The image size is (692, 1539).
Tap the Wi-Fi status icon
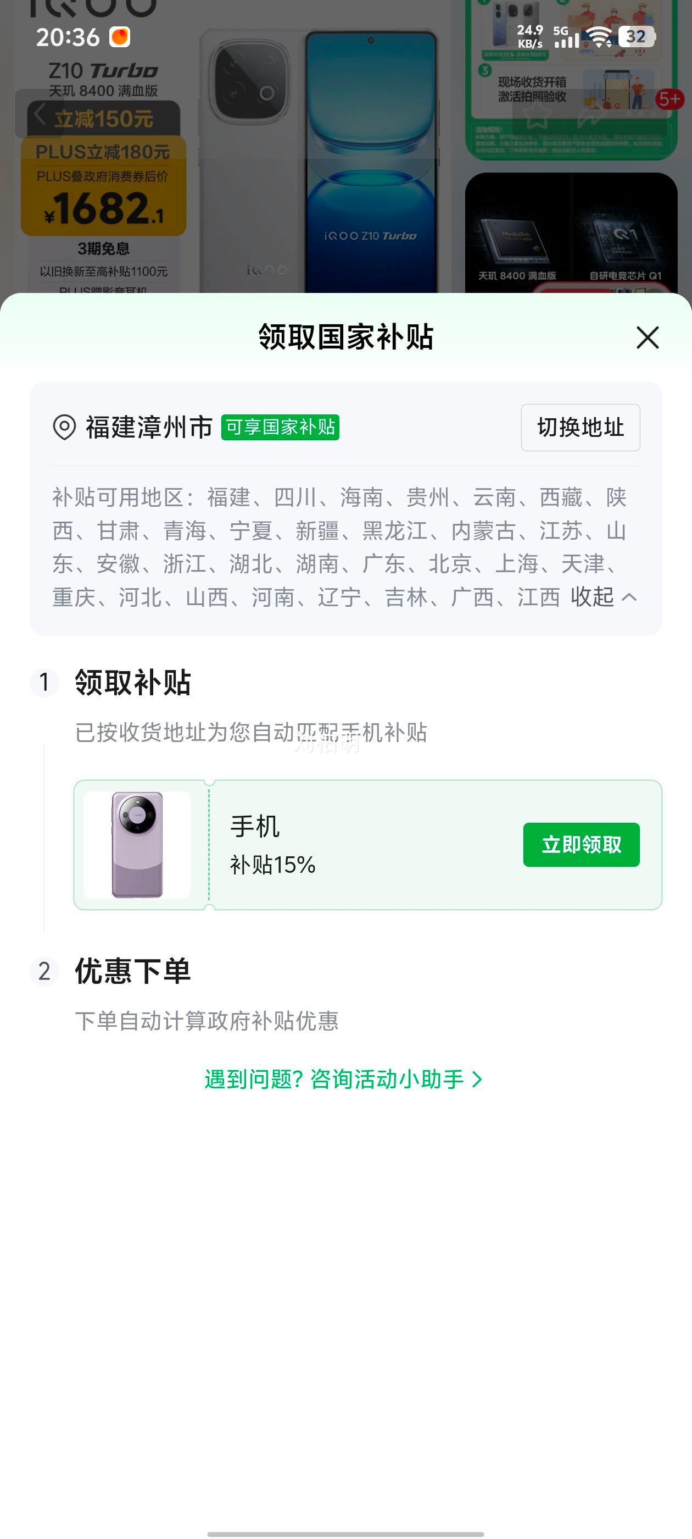[599, 37]
